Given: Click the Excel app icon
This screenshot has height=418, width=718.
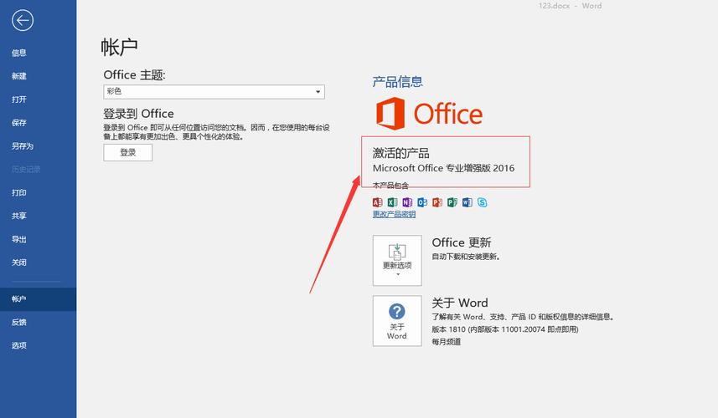Looking at the screenshot, I should coord(392,202).
